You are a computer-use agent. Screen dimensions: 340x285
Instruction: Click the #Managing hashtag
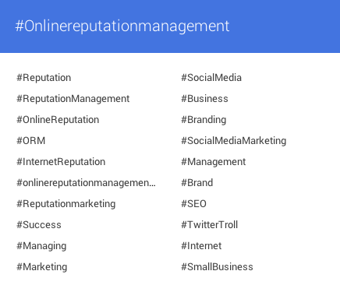41,246
